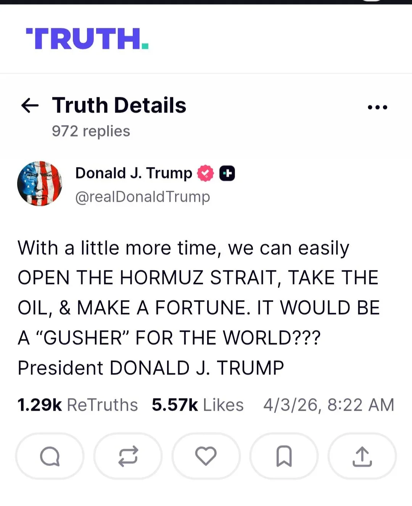Open the three-dot more options menu
The height and width of the screenshot is (506, 412).
coord(377,107)
